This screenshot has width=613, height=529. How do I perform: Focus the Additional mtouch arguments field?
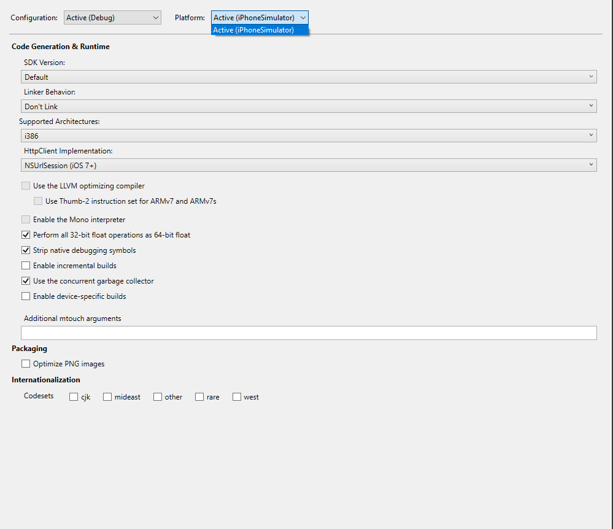[309, 333]
